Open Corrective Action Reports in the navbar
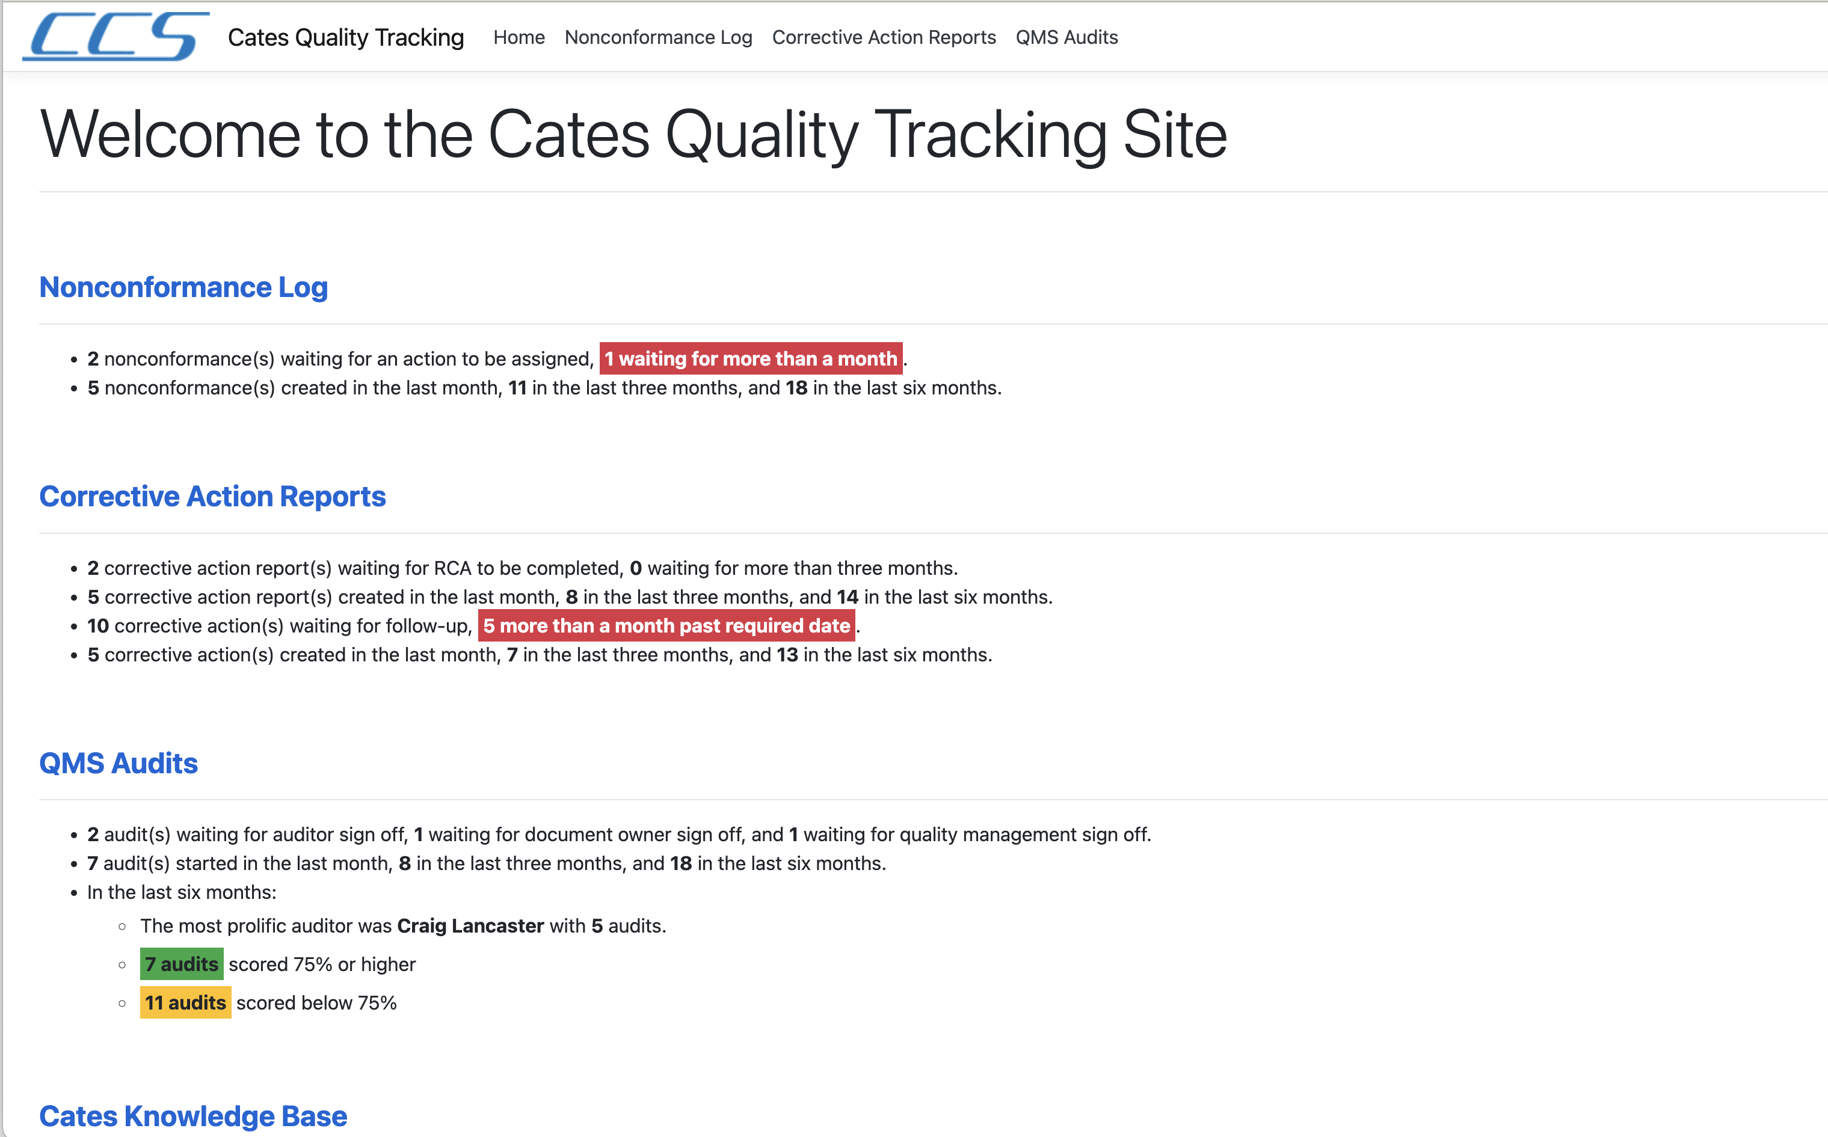The height and width of the screenshot is (1137, 1828). click(883, 38)
